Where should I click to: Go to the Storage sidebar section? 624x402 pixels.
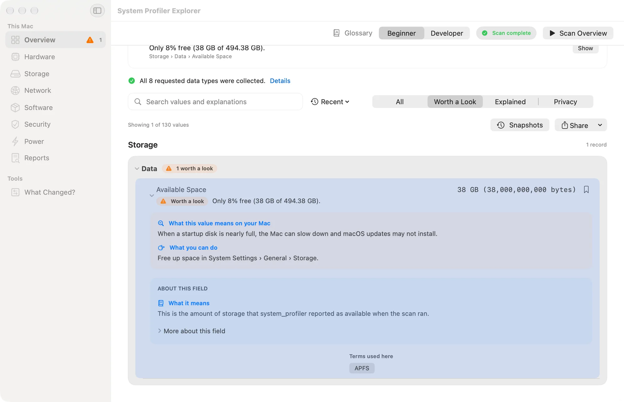click(56, 74)
